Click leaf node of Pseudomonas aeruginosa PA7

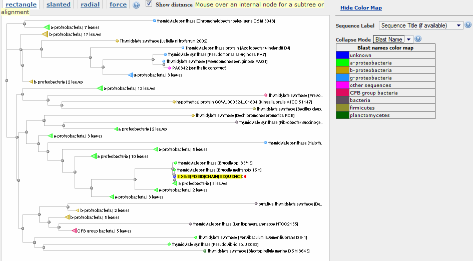coord(165,54)
